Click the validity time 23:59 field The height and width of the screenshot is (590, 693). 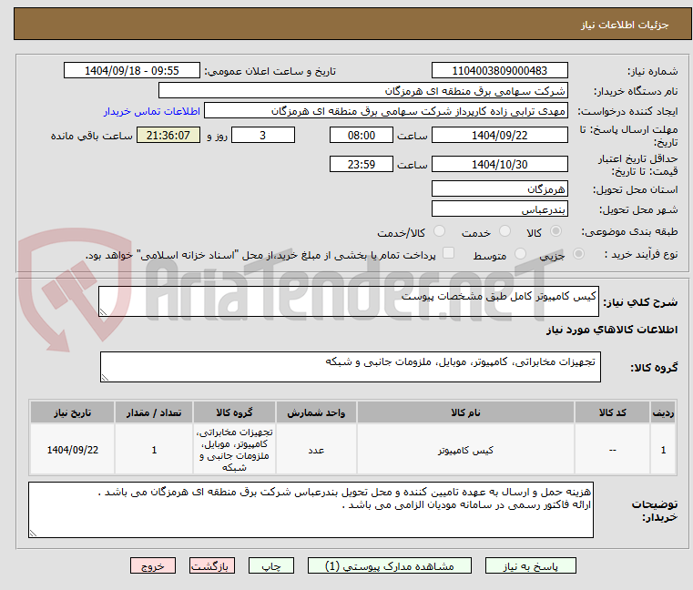pos(362,164)
